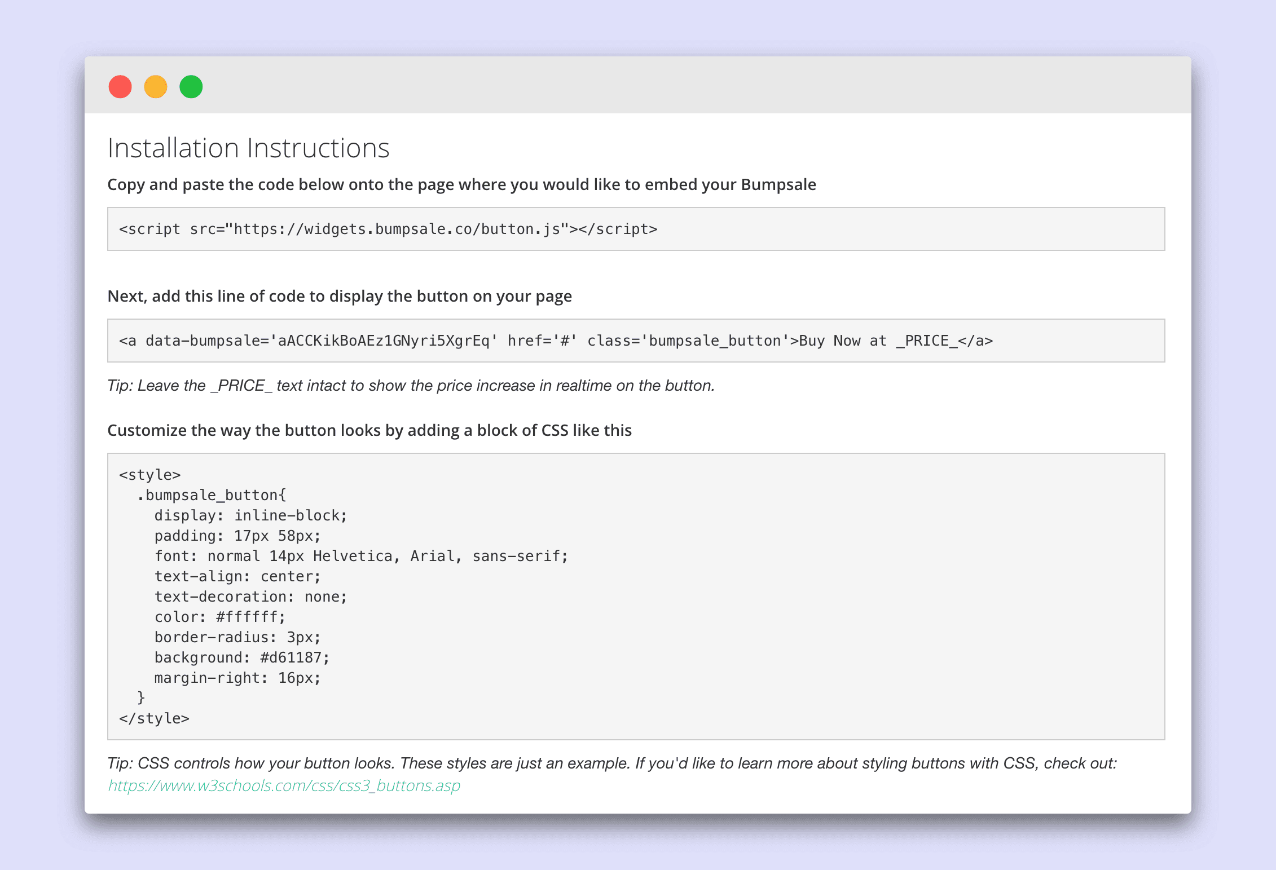1276x870 pixels.
Task: Click the Installation Instructions heading
Action: coord(248,148)
